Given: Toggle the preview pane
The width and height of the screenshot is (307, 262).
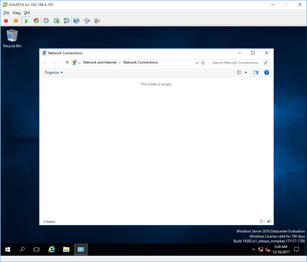Looking at the screenshot, I should pyautogui.click(x=256, y=73).
